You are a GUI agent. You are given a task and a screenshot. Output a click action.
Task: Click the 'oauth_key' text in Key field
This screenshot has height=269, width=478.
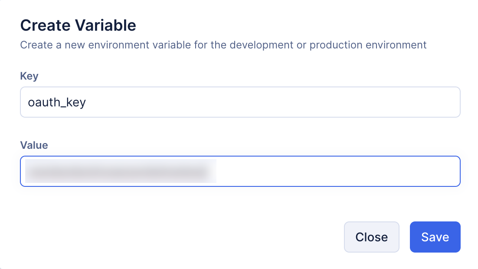[x=56, y=102]
